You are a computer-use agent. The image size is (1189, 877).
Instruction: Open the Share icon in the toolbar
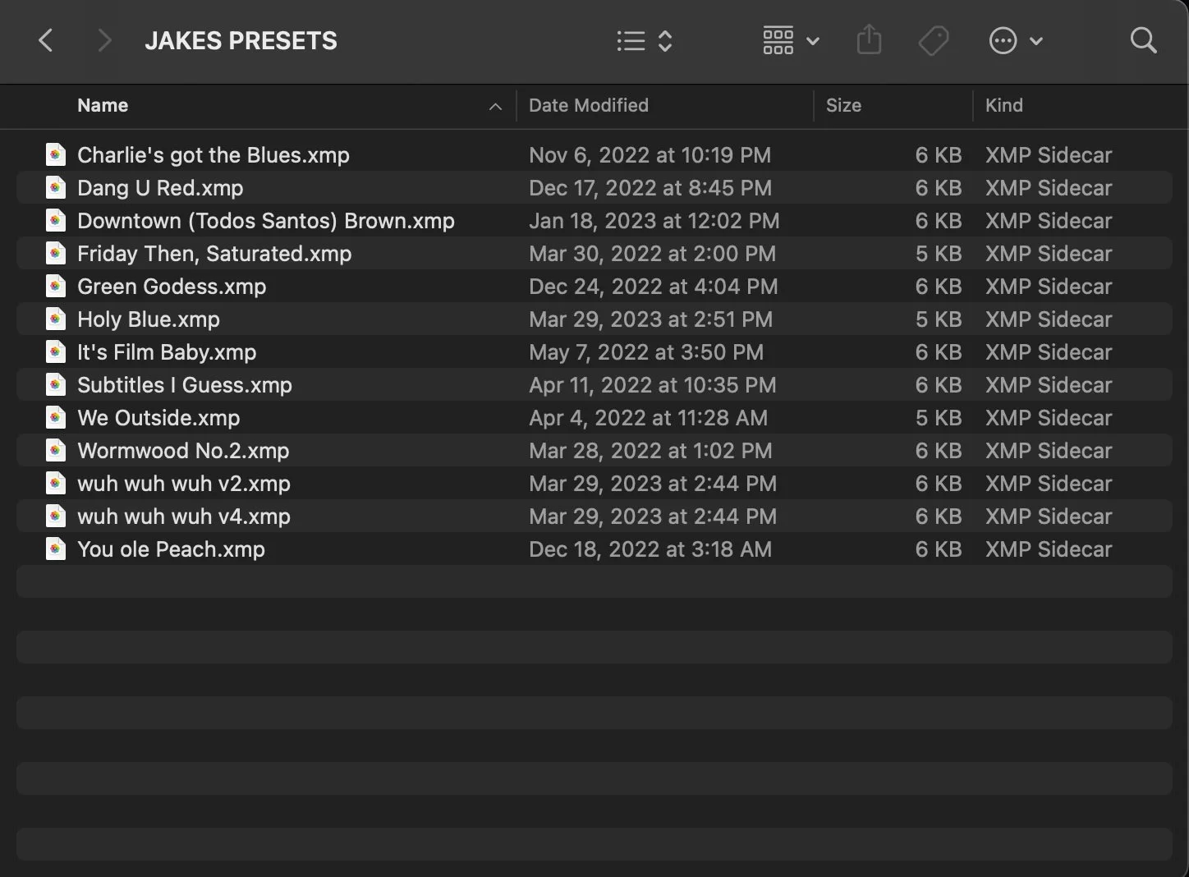coord(869,39)
